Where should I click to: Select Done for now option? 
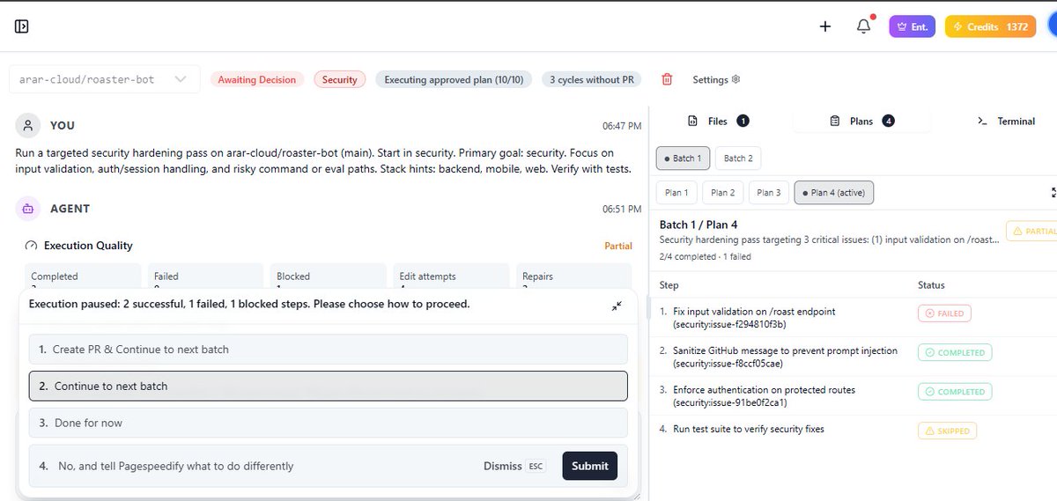(x=329, y=423)
